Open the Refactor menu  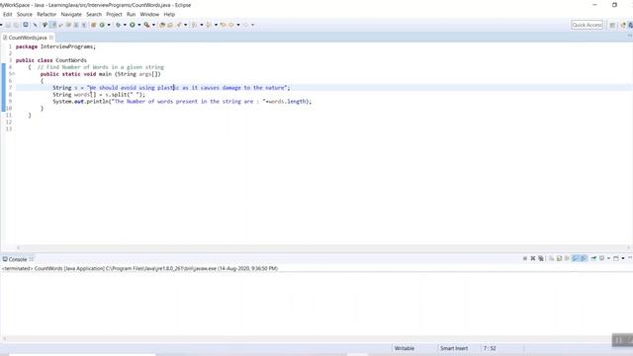tap(46, 14)
